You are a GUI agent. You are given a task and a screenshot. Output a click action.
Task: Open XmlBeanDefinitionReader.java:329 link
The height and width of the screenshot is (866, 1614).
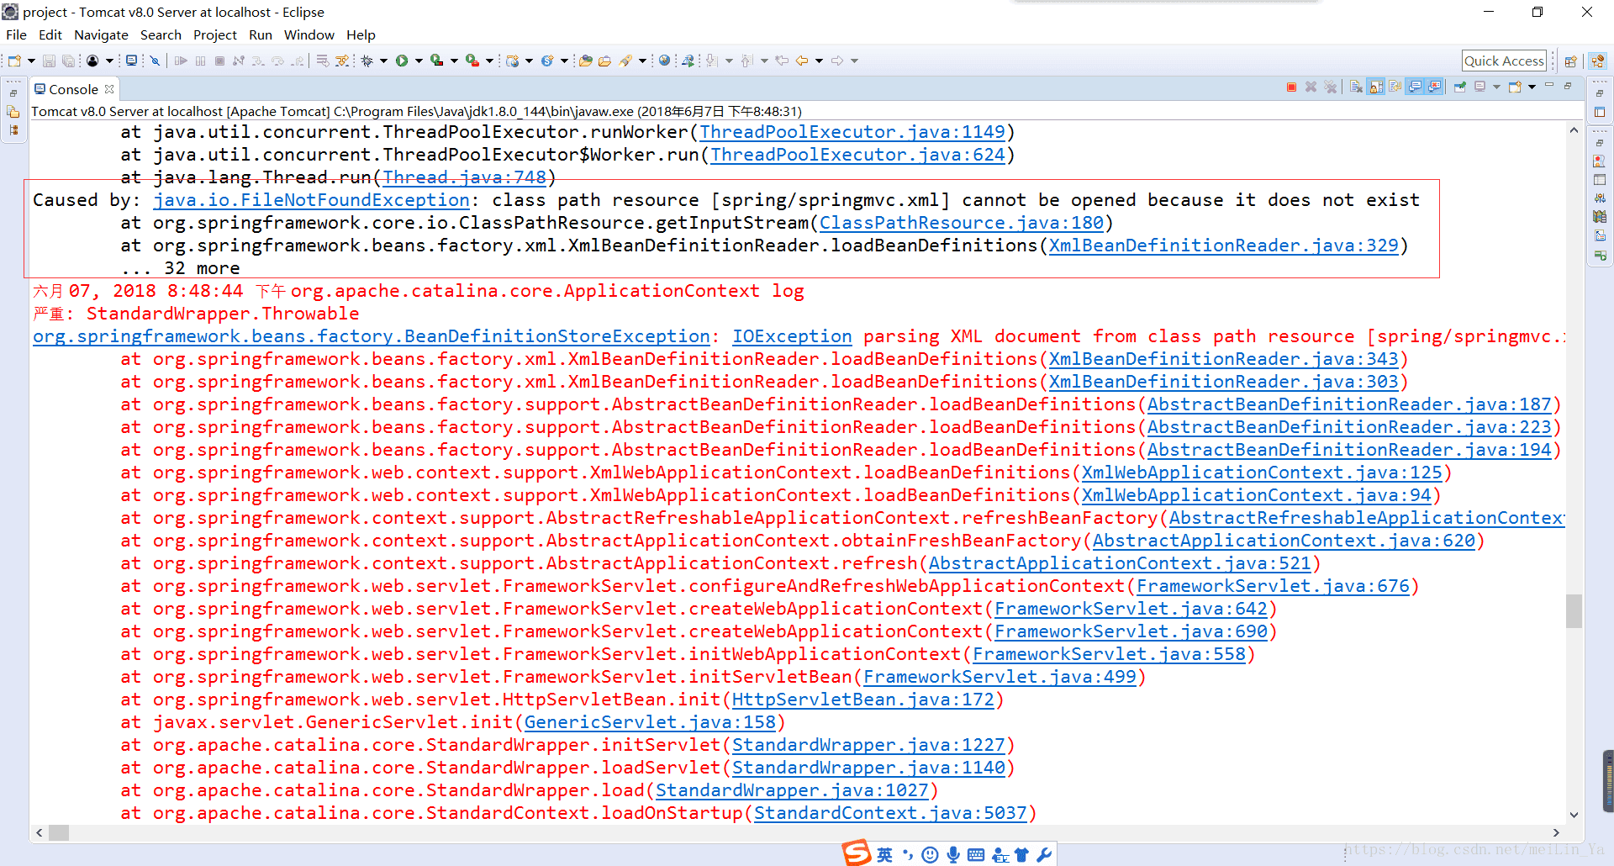[x=1223, y=246]
